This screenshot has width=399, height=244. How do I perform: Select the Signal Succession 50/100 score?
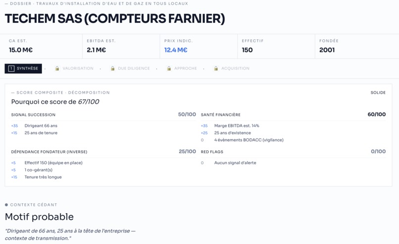click(x=187, y=115)
